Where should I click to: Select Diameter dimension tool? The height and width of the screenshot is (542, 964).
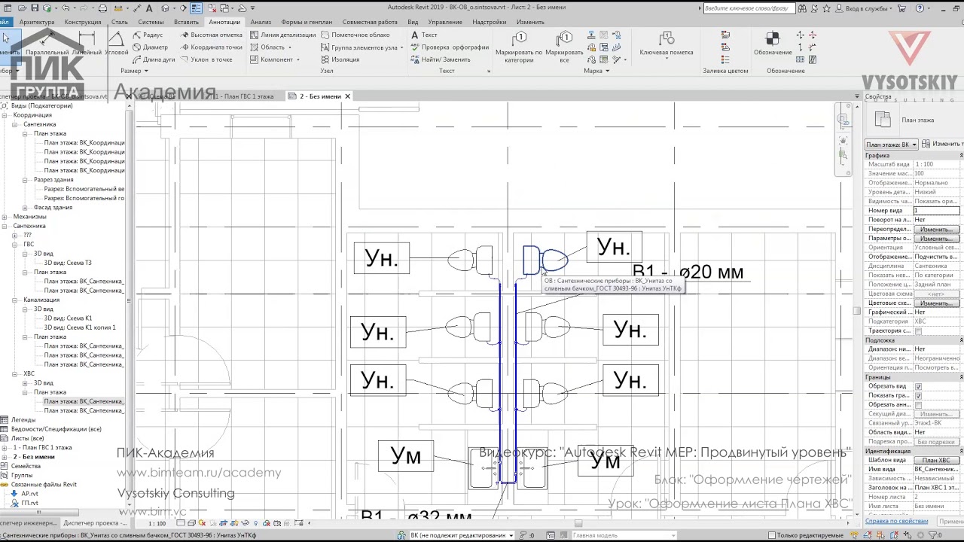click(151, 47)
